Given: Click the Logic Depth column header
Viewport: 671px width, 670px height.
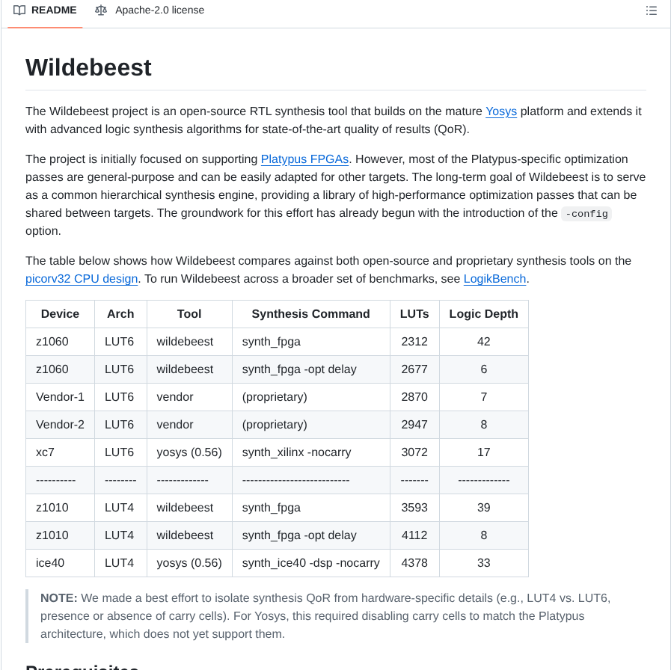Looking at the screenshot, I should (483, 314).
